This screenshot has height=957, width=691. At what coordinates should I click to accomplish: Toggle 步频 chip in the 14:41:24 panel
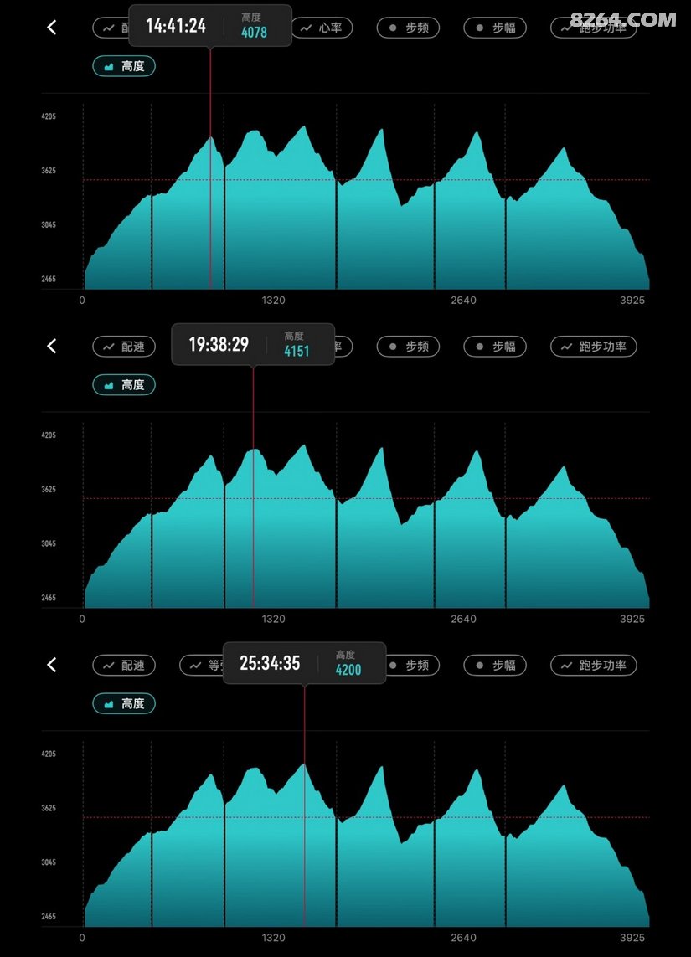coord(408,28)
